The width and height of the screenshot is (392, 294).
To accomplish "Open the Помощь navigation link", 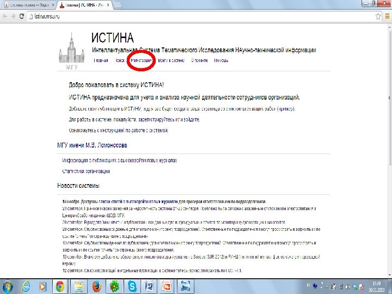I will (221, 60).
